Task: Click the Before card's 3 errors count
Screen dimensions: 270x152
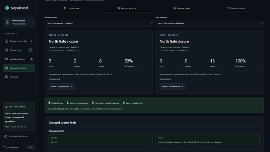Action: coord(50,61)
